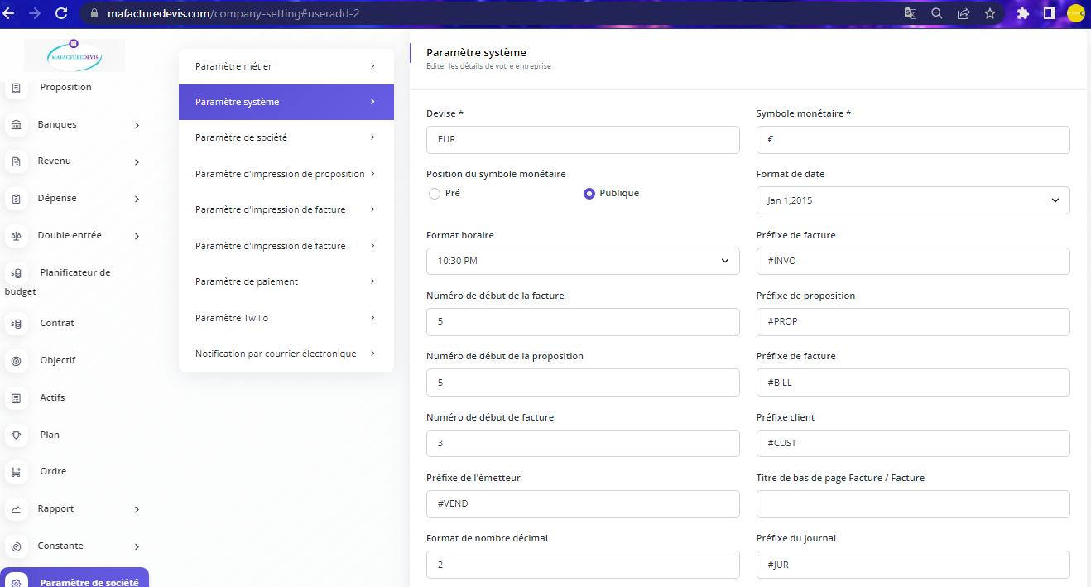Expand the Dépense submenu chevron

(x=137, y=200)
